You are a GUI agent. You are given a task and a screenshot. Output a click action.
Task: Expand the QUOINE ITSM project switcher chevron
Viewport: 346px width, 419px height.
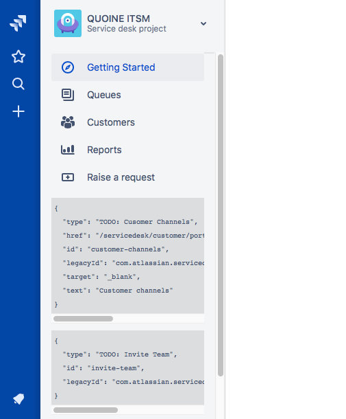point(203,23)
